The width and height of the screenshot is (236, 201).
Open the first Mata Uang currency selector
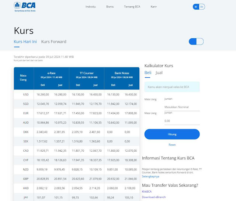click(x=150, y=99)
